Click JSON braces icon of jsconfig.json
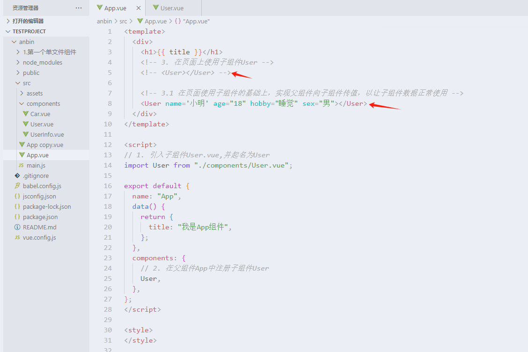Viewport: 528px width, 352px height. coord(17,196)
